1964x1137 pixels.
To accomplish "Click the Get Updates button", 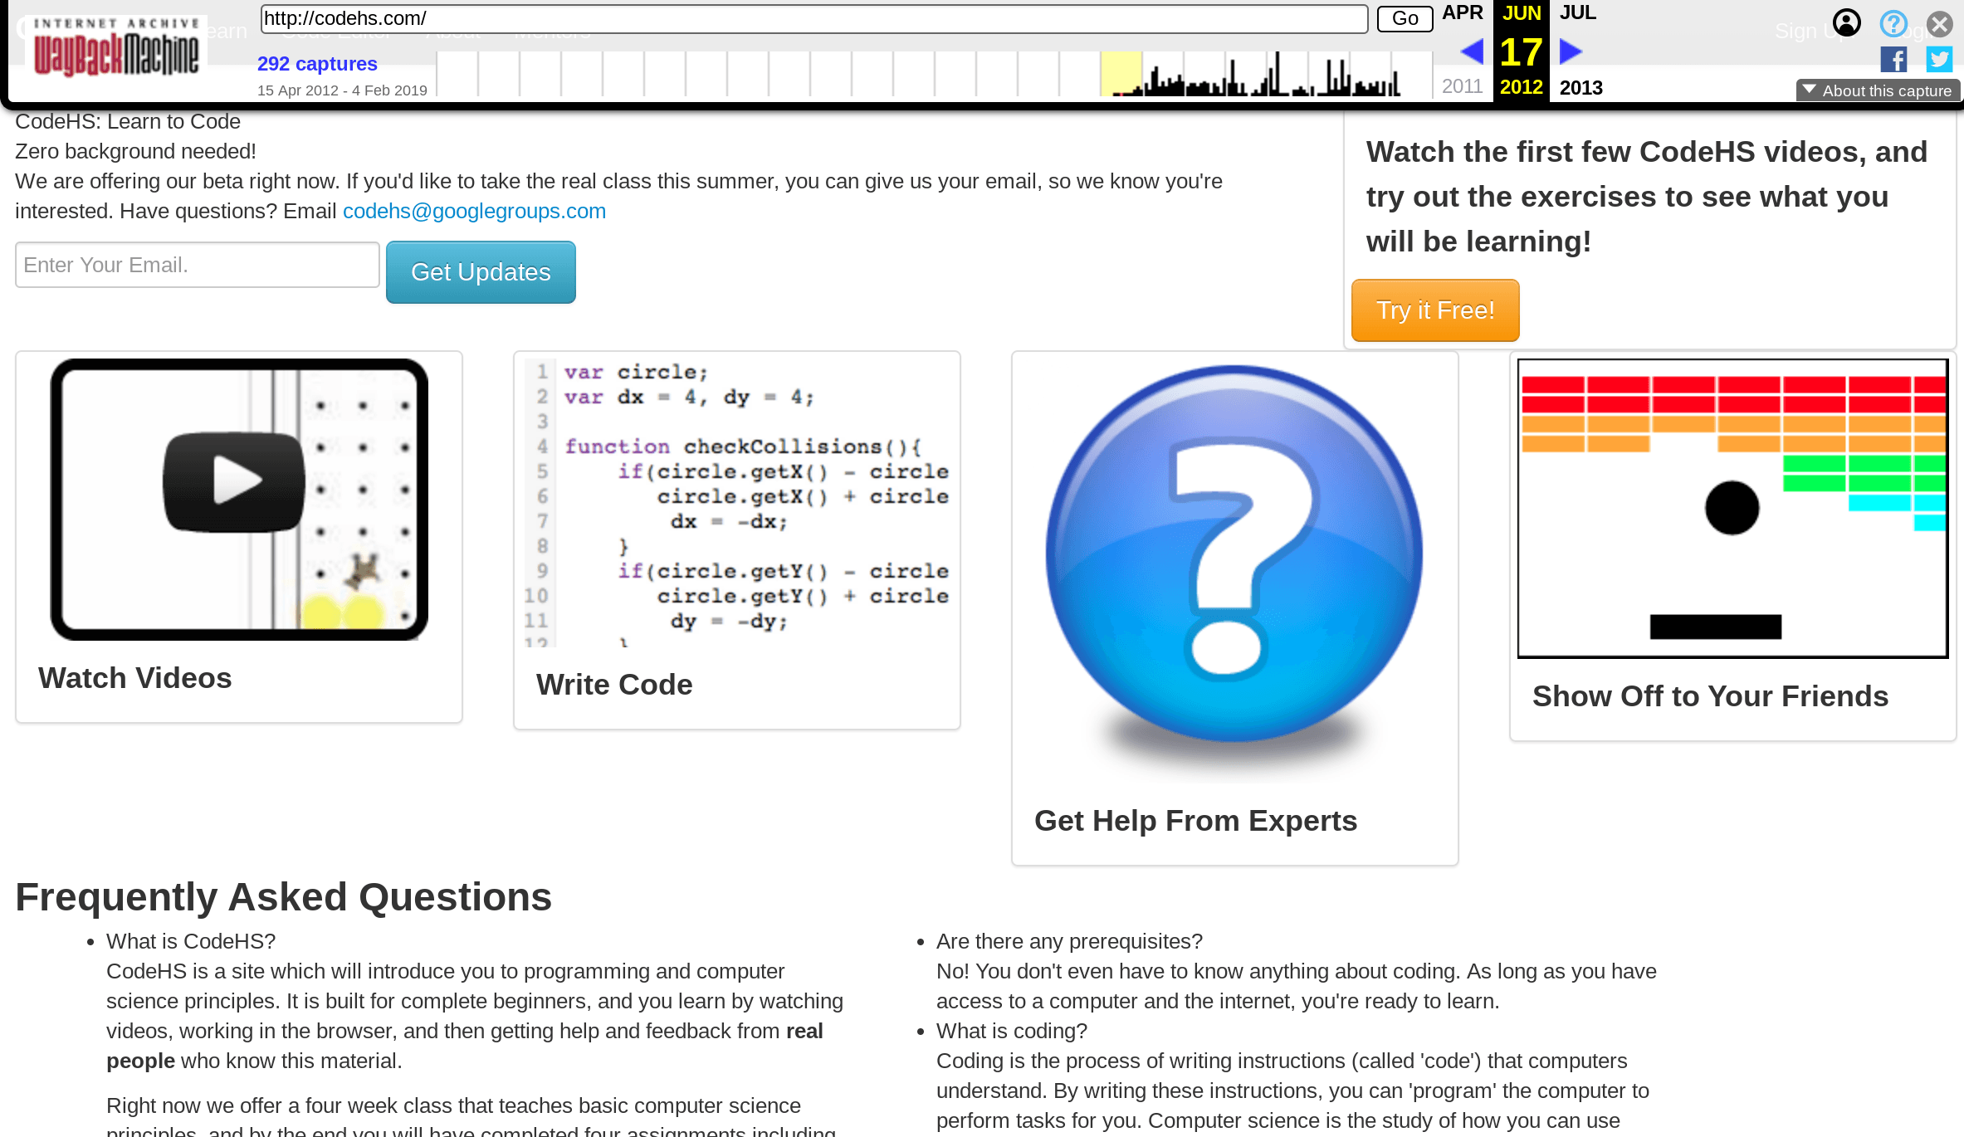I will click(481, 272).
